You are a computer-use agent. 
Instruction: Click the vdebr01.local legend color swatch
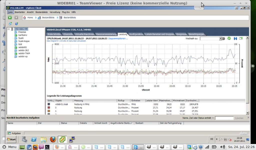click(x=49, y=104)
